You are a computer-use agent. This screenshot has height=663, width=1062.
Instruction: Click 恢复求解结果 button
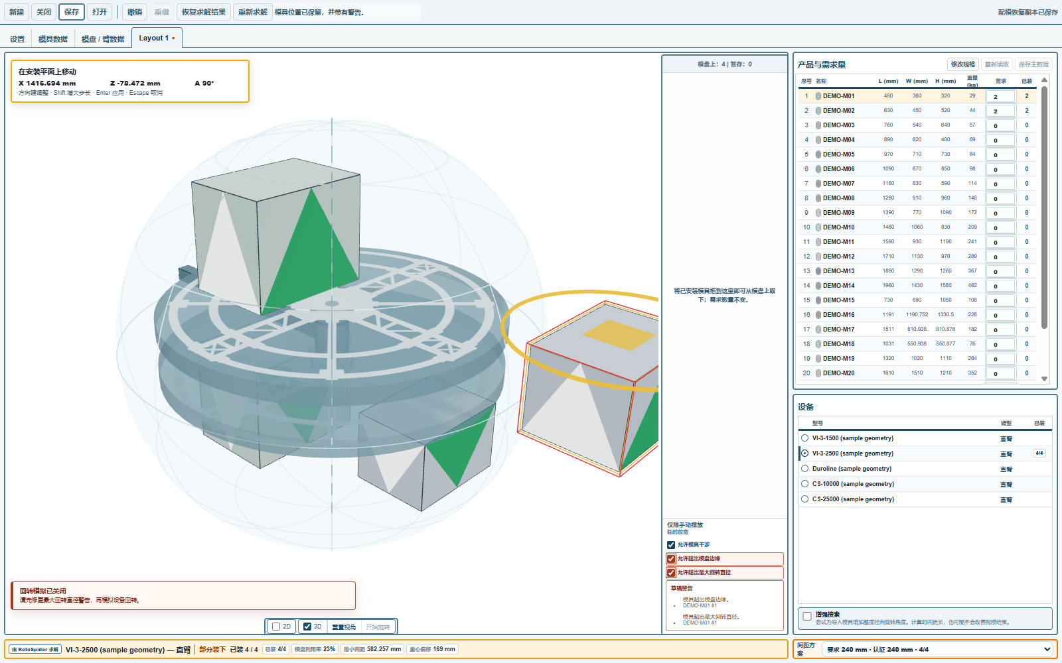[x=204, y=12]
